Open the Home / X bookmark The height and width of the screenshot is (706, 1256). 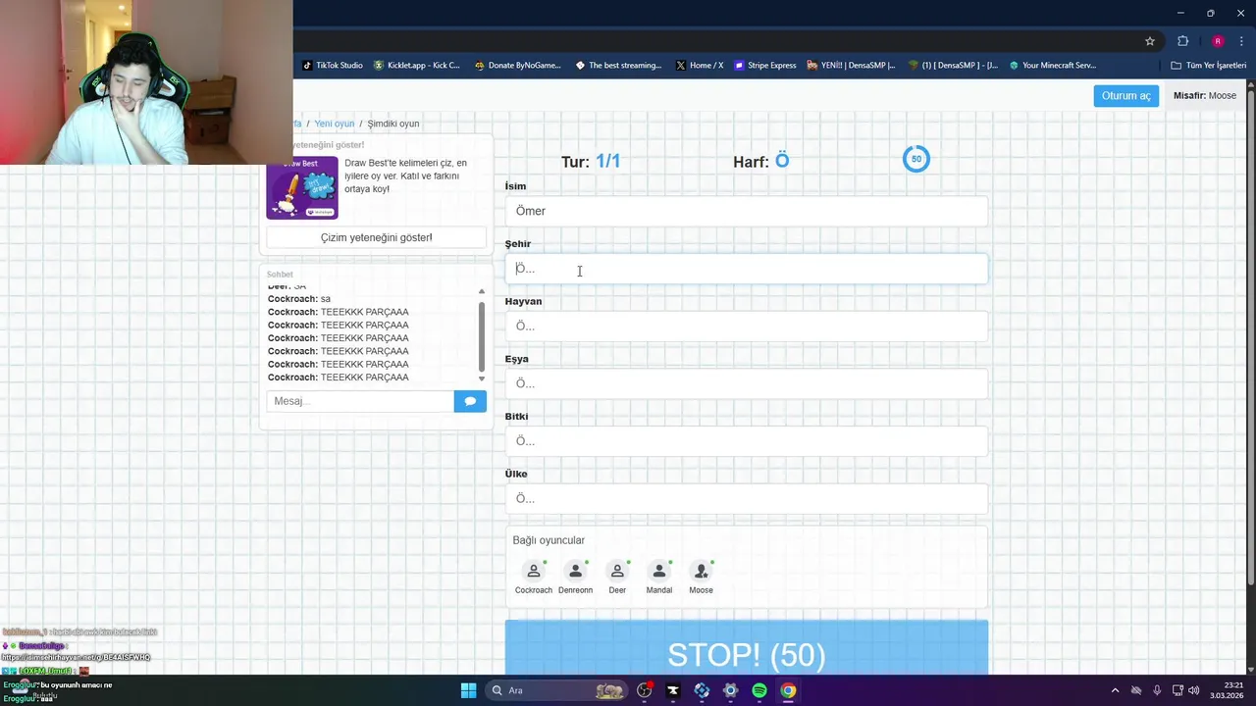click(700, 66)
